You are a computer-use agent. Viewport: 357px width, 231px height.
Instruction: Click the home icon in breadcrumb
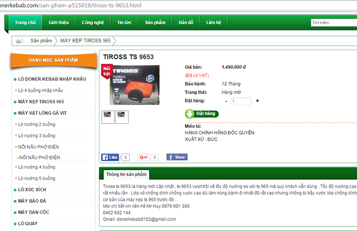tap(19, 41)
